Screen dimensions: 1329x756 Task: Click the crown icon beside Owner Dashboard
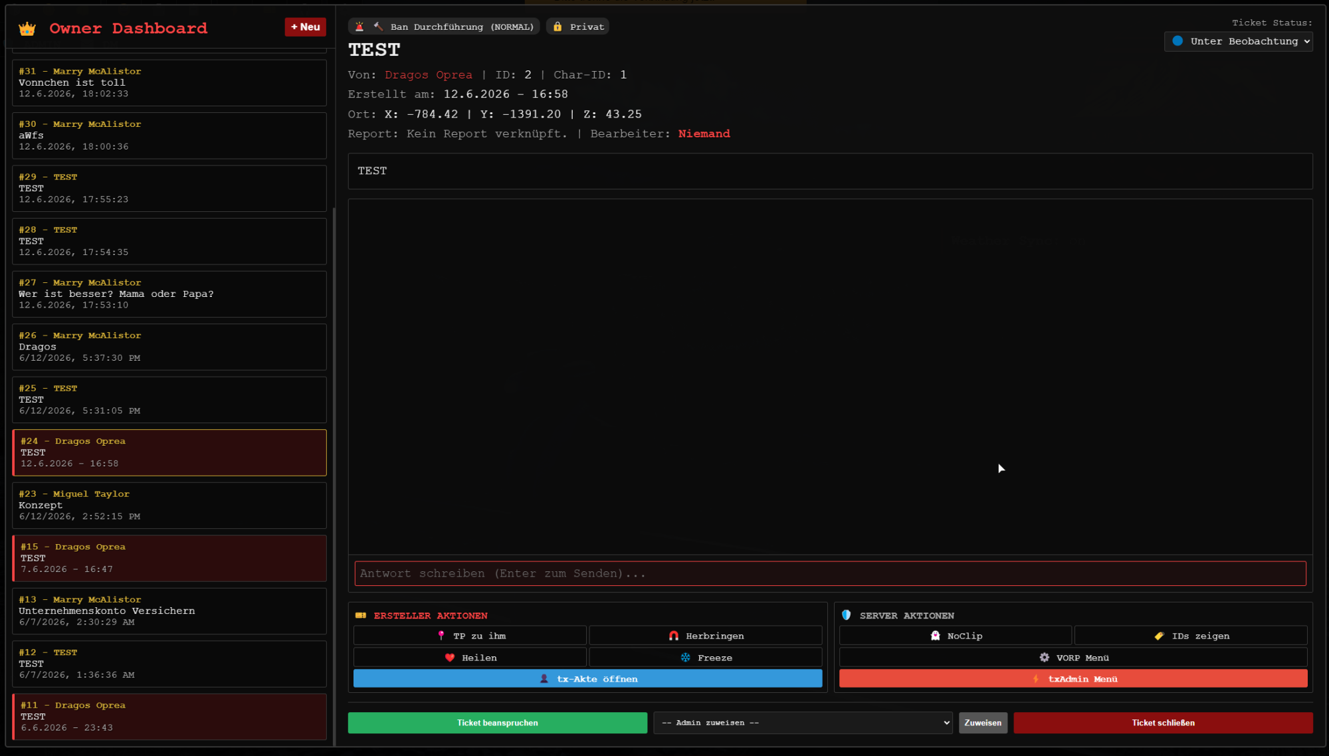point(27,29)
